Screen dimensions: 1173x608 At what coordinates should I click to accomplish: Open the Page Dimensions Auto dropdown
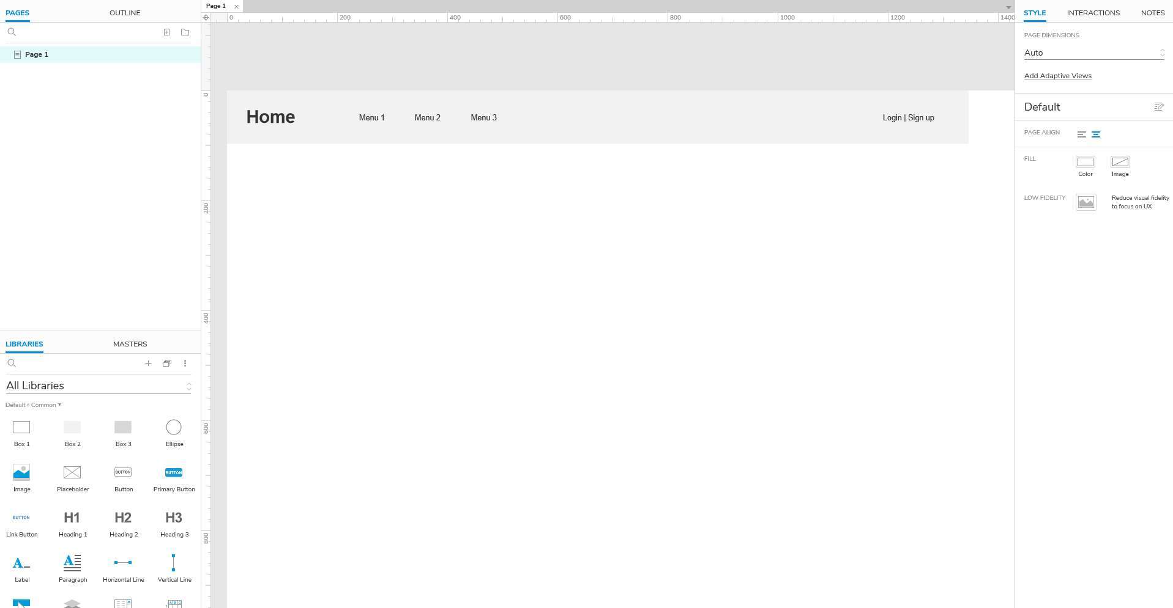pos(1094,53)
